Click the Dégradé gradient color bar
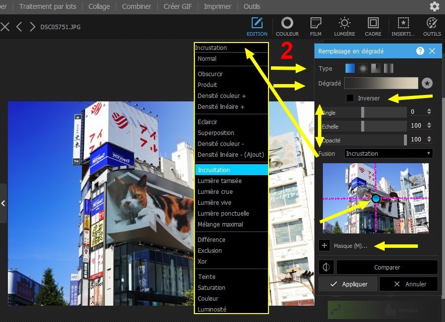This screenshot has height=322, width=445. click(x=381, y=83)
